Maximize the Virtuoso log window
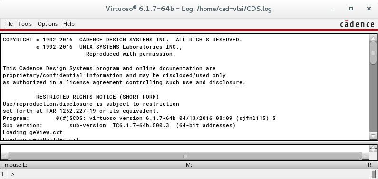 point(351,9)
